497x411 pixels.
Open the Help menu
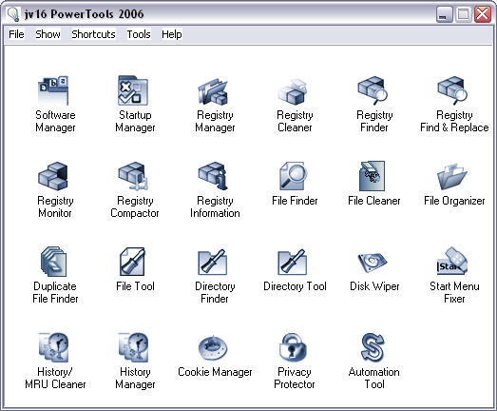pos(171,34)
